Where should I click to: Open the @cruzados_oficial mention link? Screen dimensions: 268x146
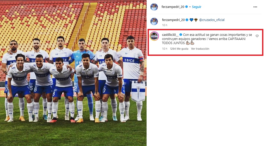(x=212, y=20)
